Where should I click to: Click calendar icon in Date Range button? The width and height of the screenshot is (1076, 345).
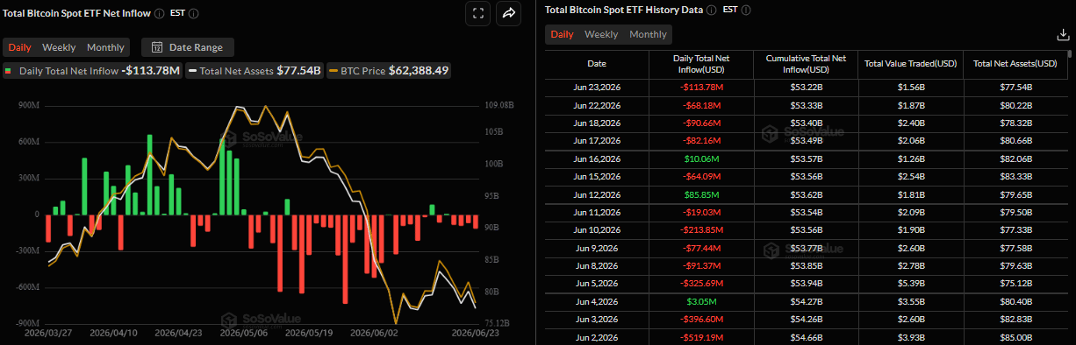tap(157, 47)
